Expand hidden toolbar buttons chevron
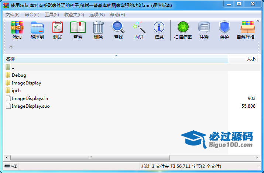Viewport: 264px width, 173px height. (258, 21)
